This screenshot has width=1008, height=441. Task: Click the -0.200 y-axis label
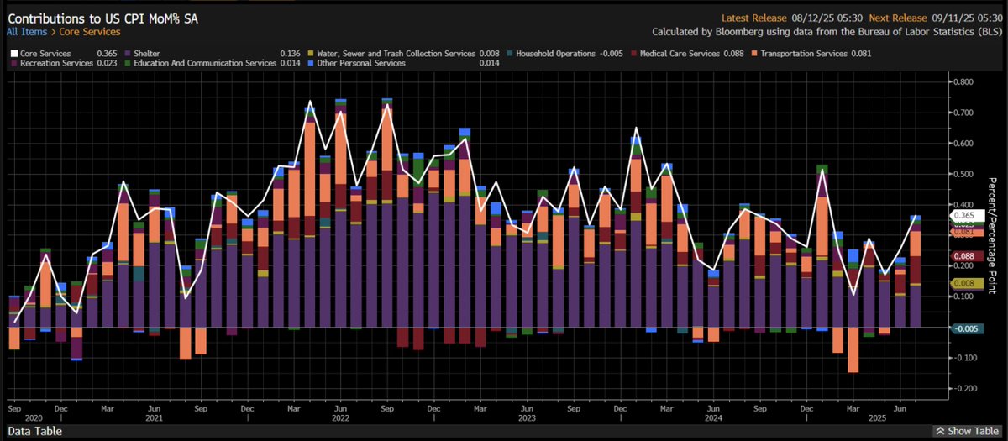coord(964,389)
